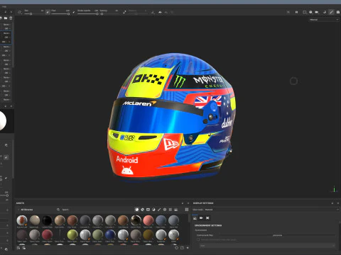
Task: Click the white material preview sphere
Action: tap(2, 120)
